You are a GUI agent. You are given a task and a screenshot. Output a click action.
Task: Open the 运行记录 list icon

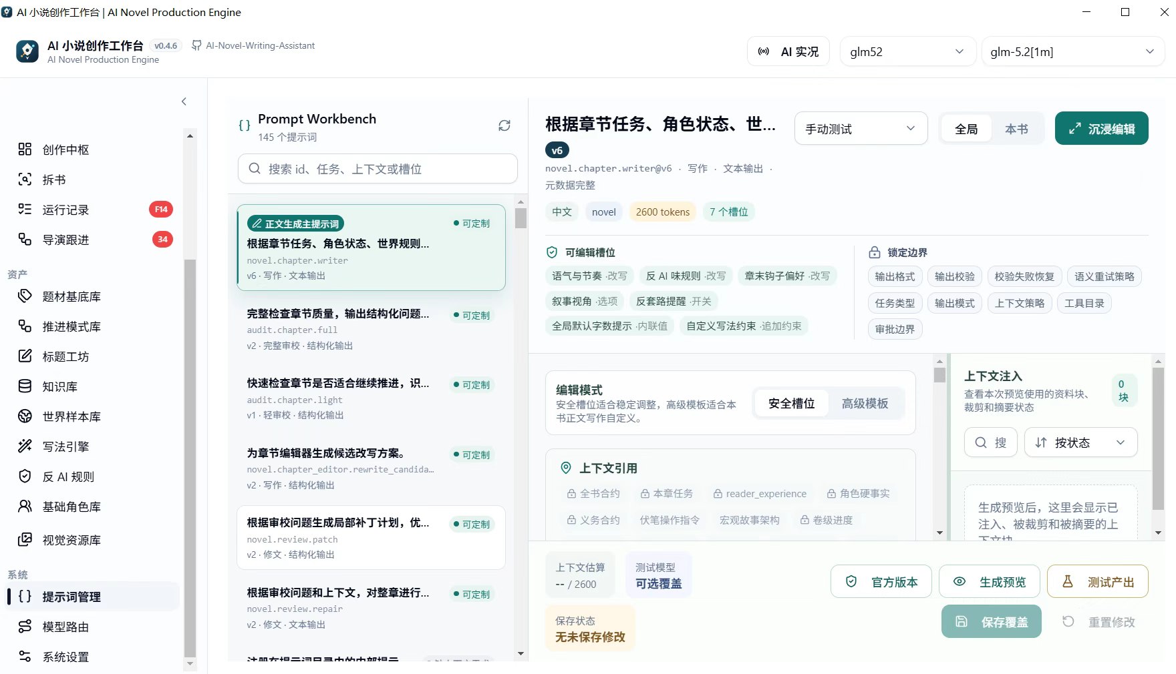(x=25, y=210)
